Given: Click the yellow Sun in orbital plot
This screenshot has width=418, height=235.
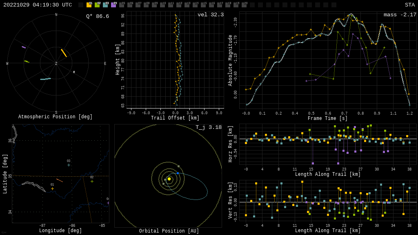Looking at the screenshot, I should (x=169, y=179).
